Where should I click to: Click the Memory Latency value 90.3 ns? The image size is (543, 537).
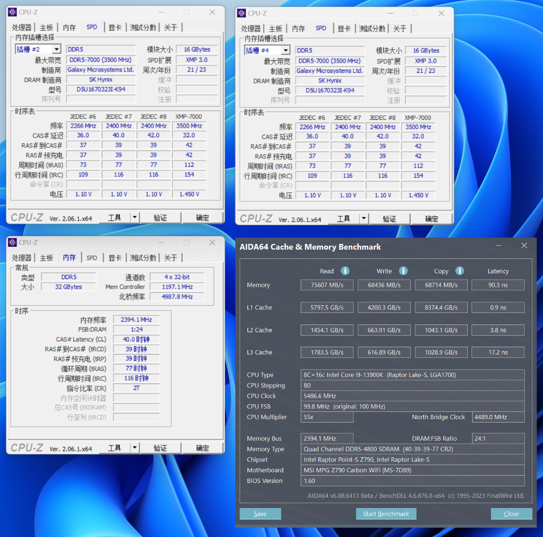pyautogui.click(x=498, y=285)
